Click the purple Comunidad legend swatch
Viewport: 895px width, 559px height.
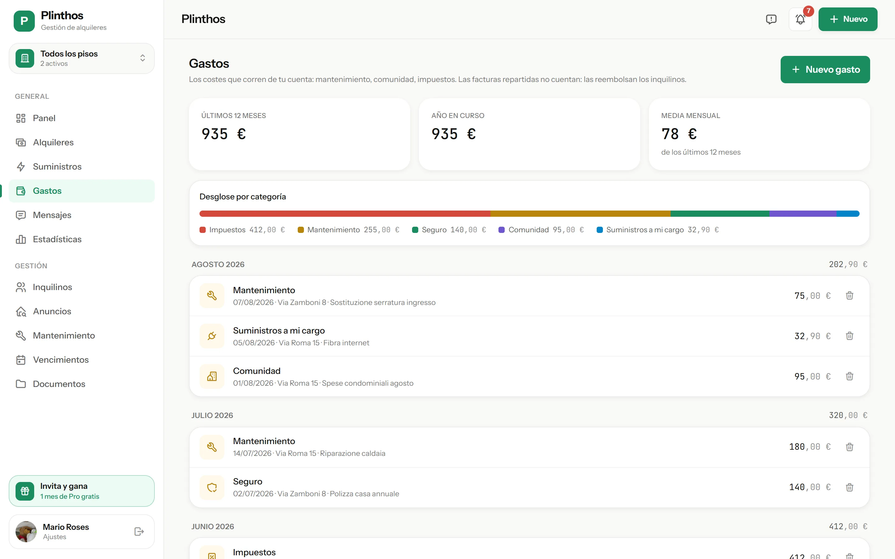(x=502, y=230)
